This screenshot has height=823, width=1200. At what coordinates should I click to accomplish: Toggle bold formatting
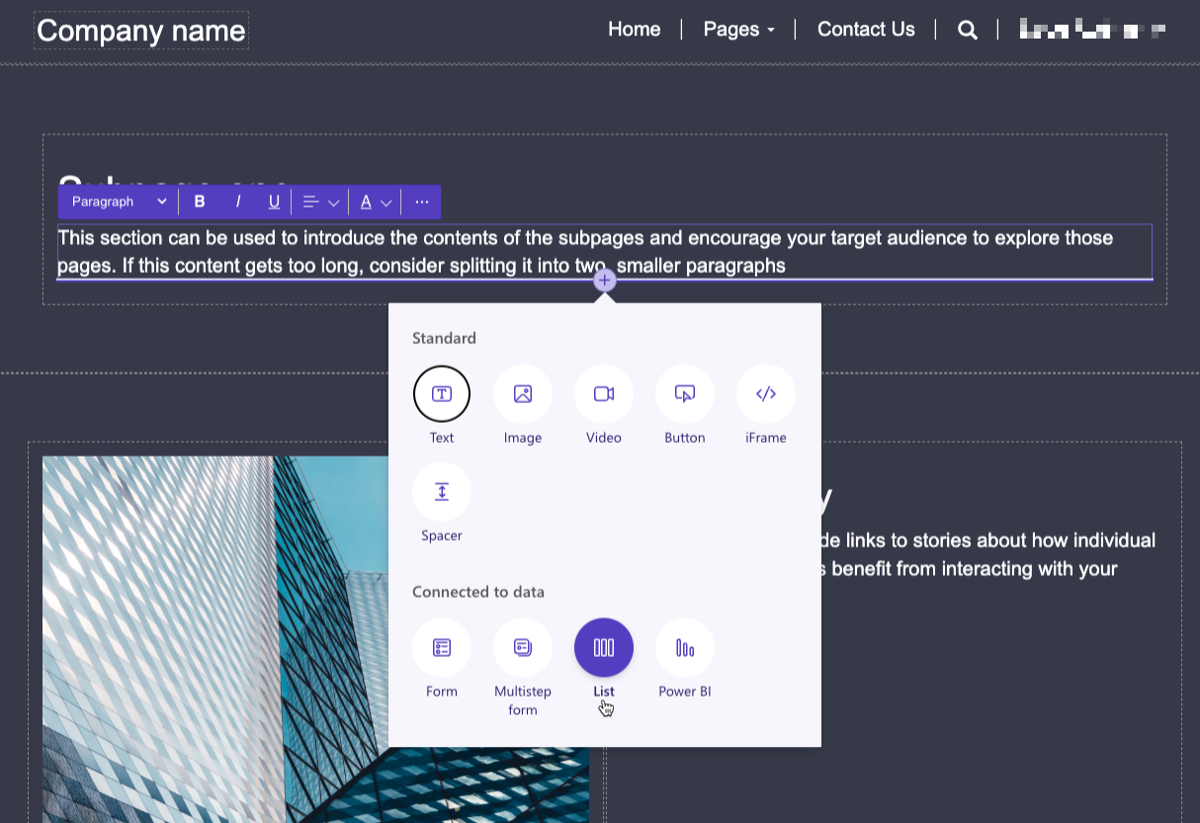pyautogui.click(x=200, y=202)
